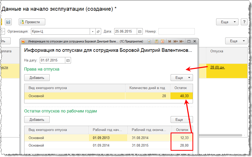Open the calendar icon in the dialog title bar
The width and height of the screenshot is (252, 157).
coord(162,41)
